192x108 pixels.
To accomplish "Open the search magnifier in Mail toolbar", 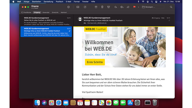I will [171, 7].
